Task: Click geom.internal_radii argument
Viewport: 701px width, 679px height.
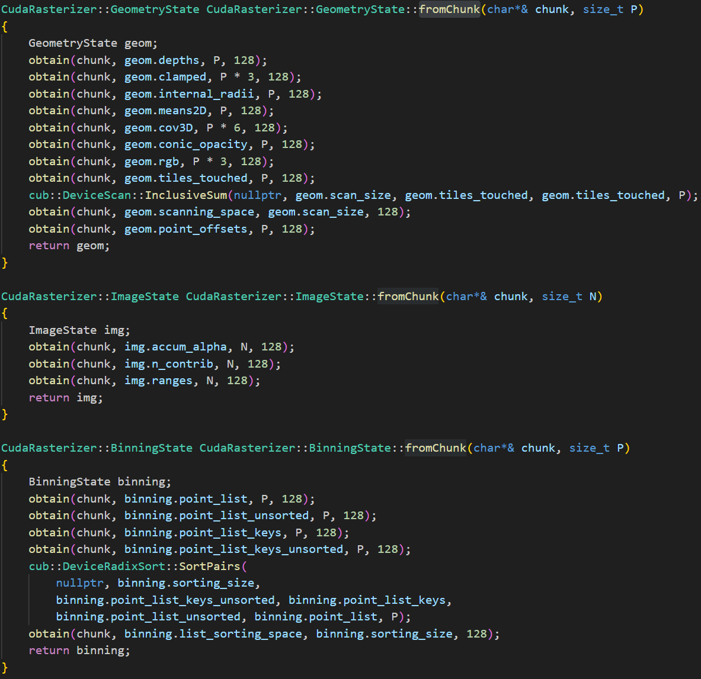Action: pyautogui.click(x=189, y=94)
